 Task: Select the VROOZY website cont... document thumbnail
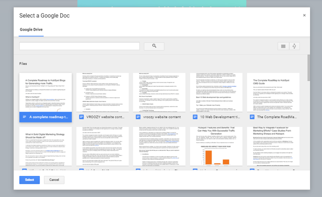click(102, 92)
